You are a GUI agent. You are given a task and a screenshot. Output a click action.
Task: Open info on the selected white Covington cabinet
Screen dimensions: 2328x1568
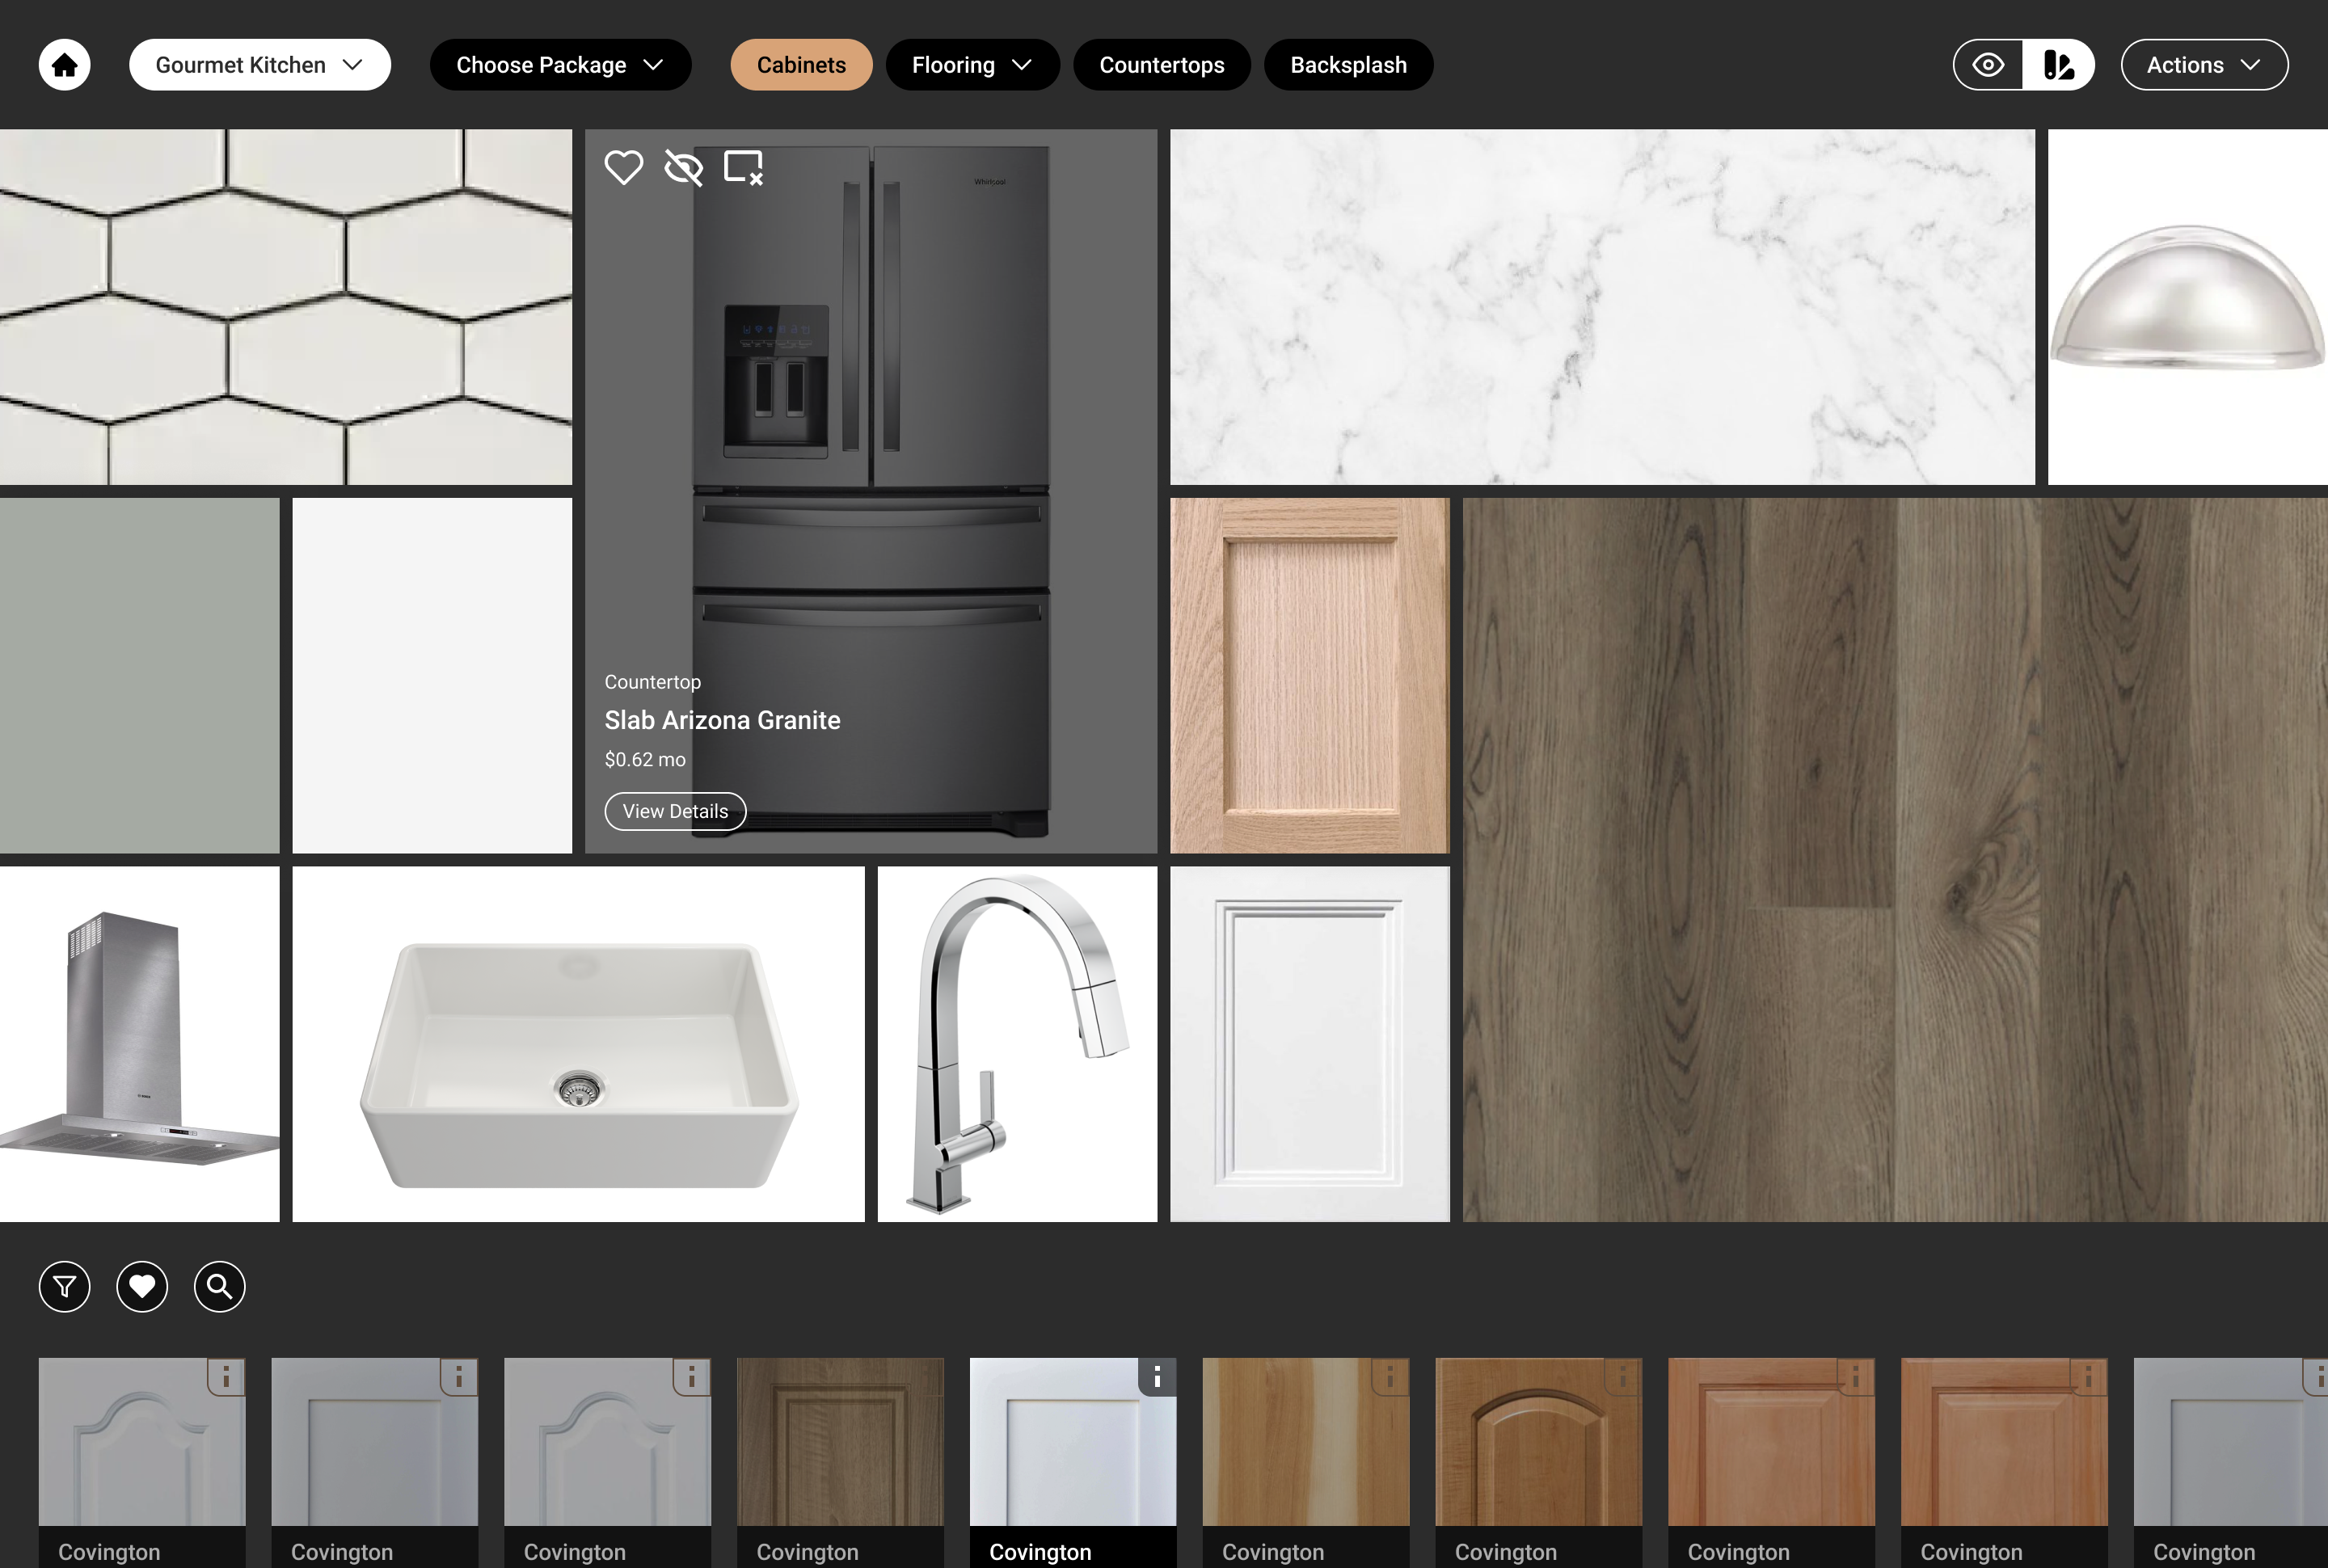pyautogui.click(x=1158, y=1377)
